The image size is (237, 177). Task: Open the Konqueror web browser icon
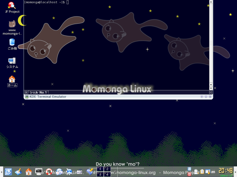pyautogui.click(x=69, y=172)
